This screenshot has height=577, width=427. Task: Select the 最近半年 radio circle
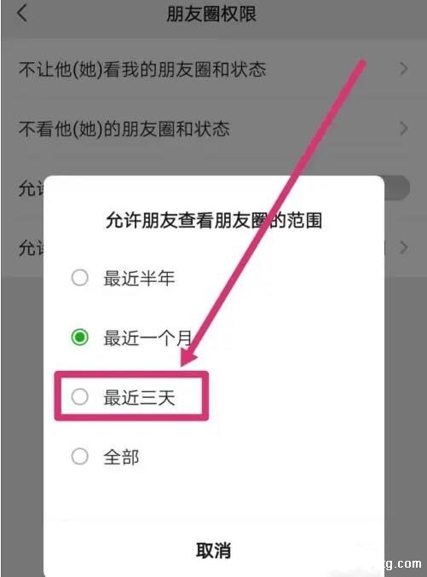click(80, 278)
